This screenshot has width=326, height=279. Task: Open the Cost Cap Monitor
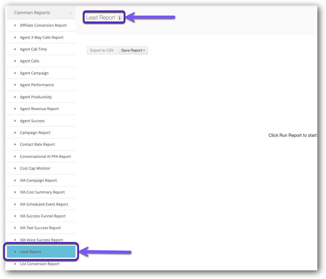35,168
